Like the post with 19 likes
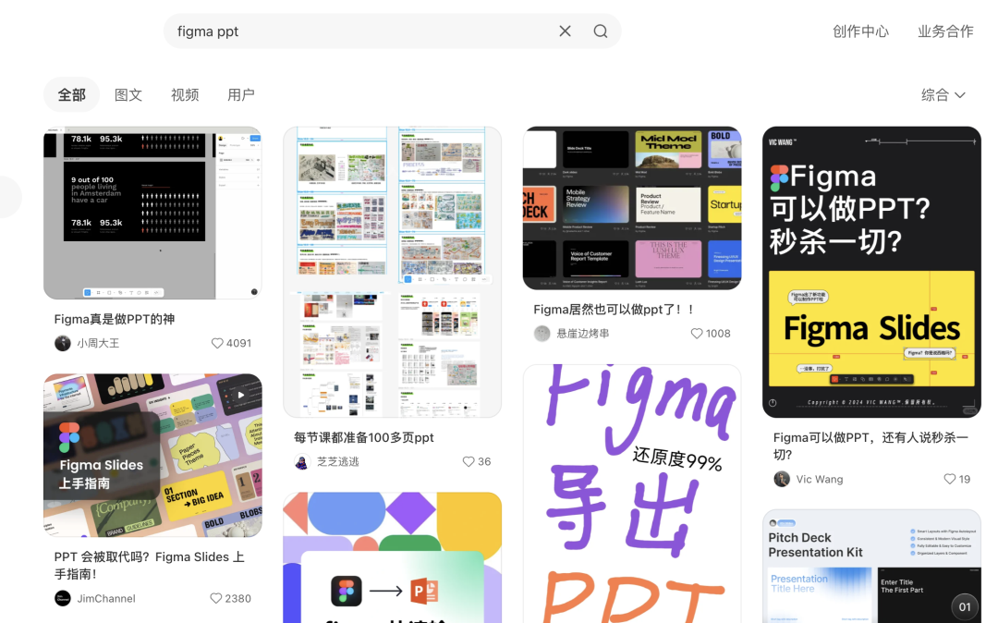998x623 pixels. coord(950,479)
